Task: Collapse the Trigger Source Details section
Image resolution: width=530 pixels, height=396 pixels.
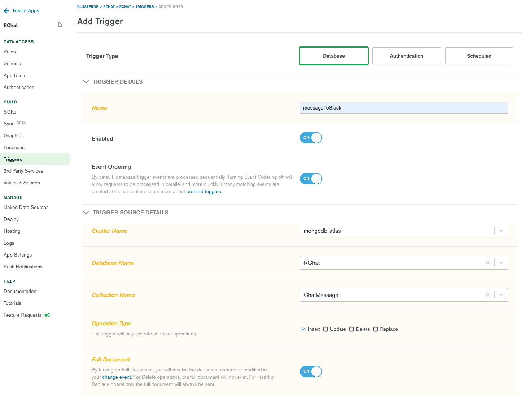Action: pyautogui.click(x=86, y=213)
